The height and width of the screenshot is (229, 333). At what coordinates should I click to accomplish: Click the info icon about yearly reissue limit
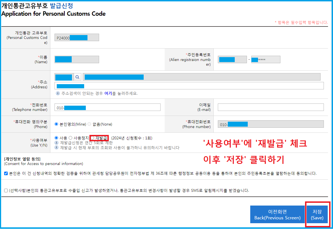click(x=56, y=143)
